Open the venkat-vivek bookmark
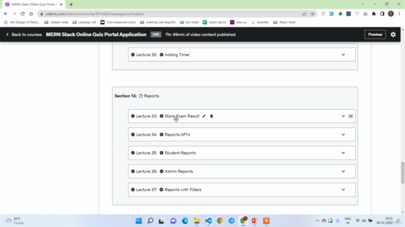 click(x=56, y=23)
